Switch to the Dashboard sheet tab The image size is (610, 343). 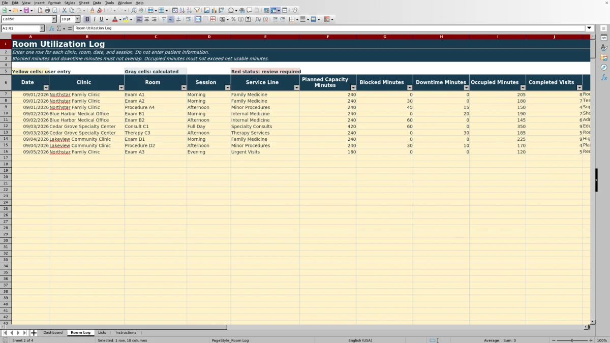coord(53,333)
